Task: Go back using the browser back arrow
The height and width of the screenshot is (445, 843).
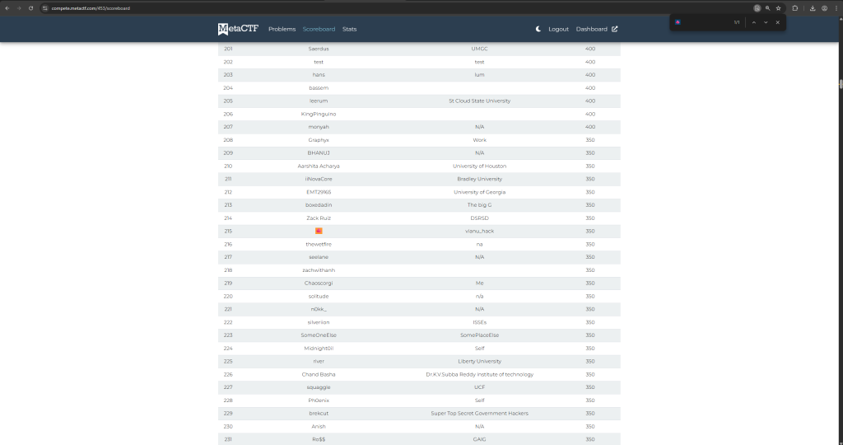Action: (x=7, y=8)
